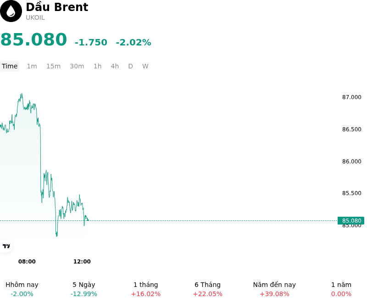Select the 4h interval
367x303 pixels.
[115, 66]
